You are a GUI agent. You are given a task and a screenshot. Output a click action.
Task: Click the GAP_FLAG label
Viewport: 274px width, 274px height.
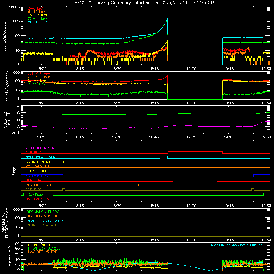click(34, 152)
